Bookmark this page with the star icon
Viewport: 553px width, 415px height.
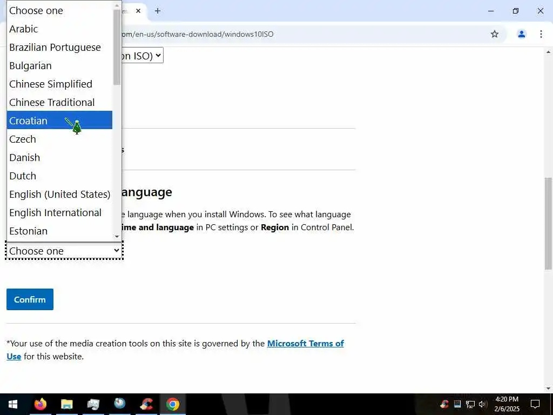tap(495, 34)
